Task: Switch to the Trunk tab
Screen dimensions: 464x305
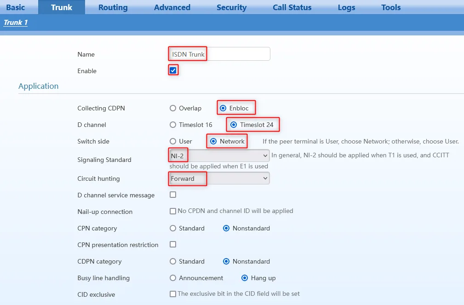Action: tap(62, 7)
